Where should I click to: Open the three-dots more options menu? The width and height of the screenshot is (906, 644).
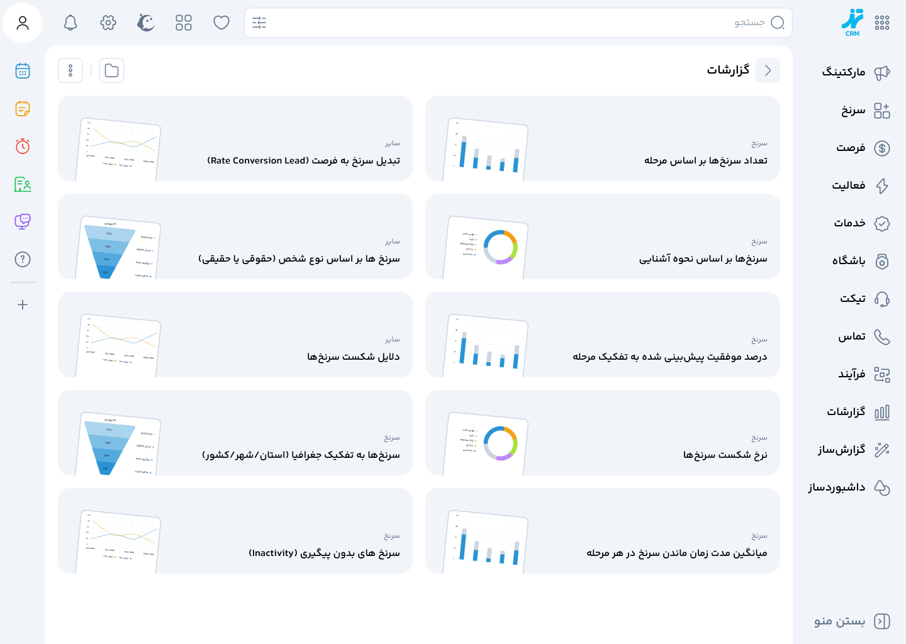[70, 70]
